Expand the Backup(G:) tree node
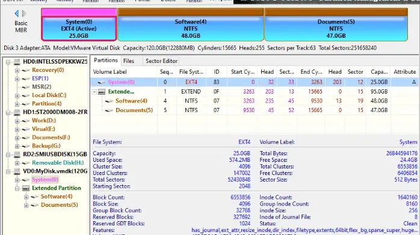Screen dimensions: 420x235 pos(17,146)
